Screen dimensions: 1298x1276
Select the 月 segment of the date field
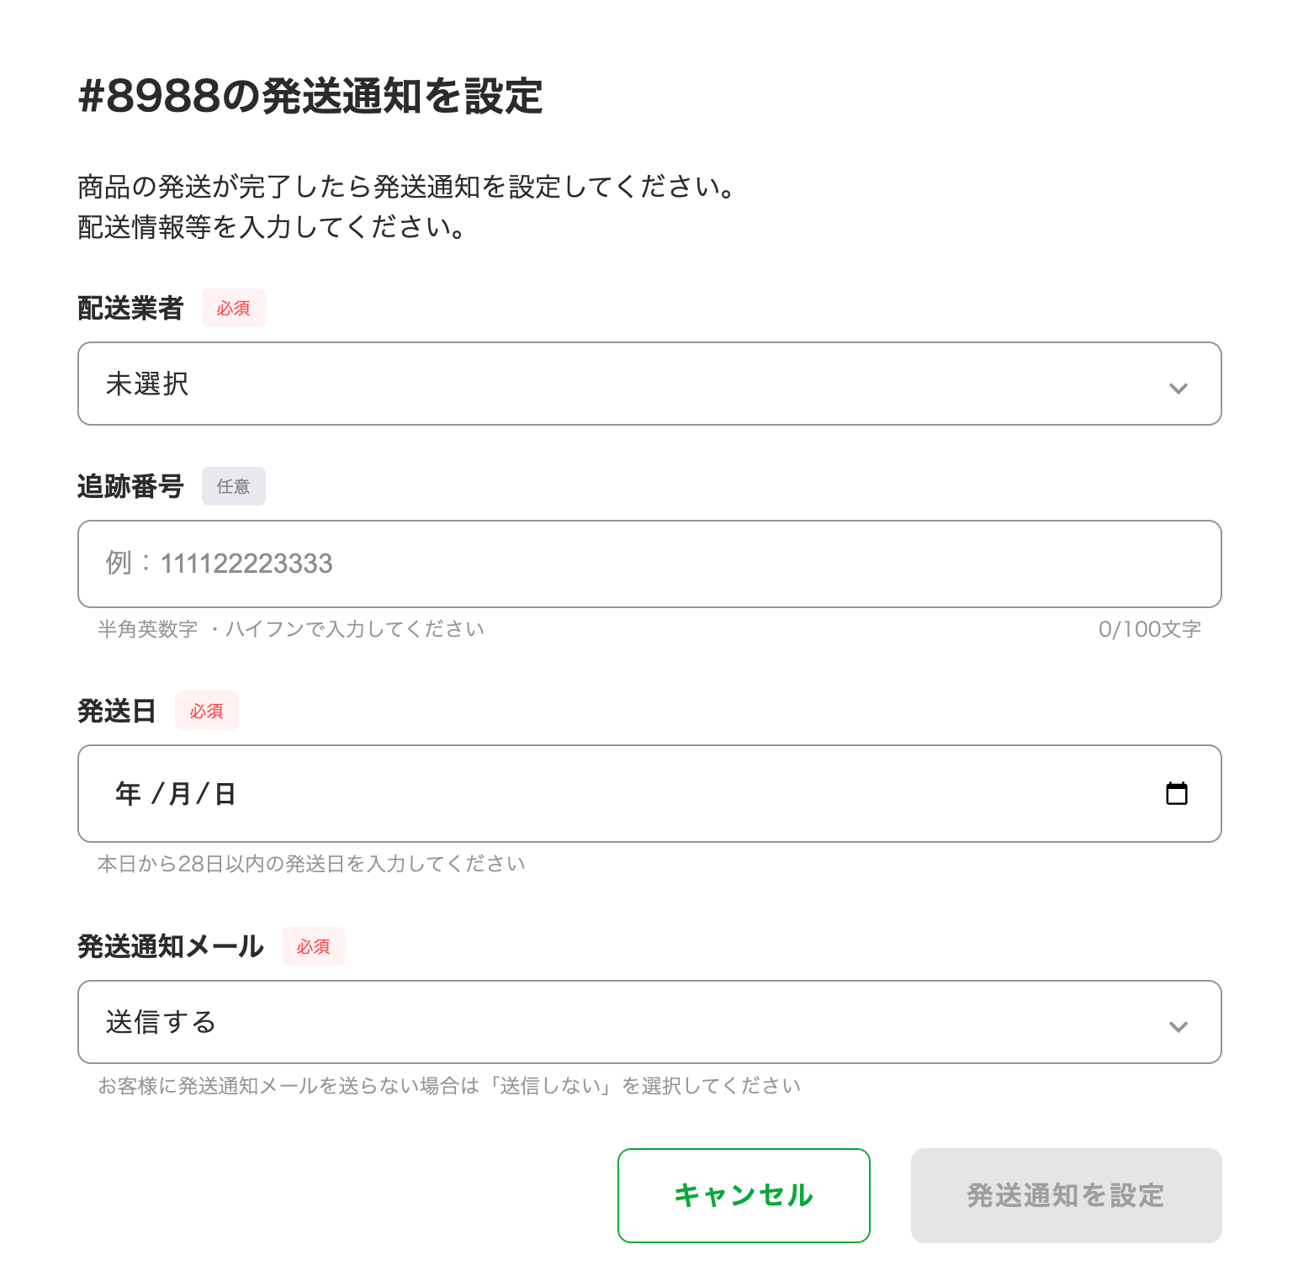coord(180,793)
